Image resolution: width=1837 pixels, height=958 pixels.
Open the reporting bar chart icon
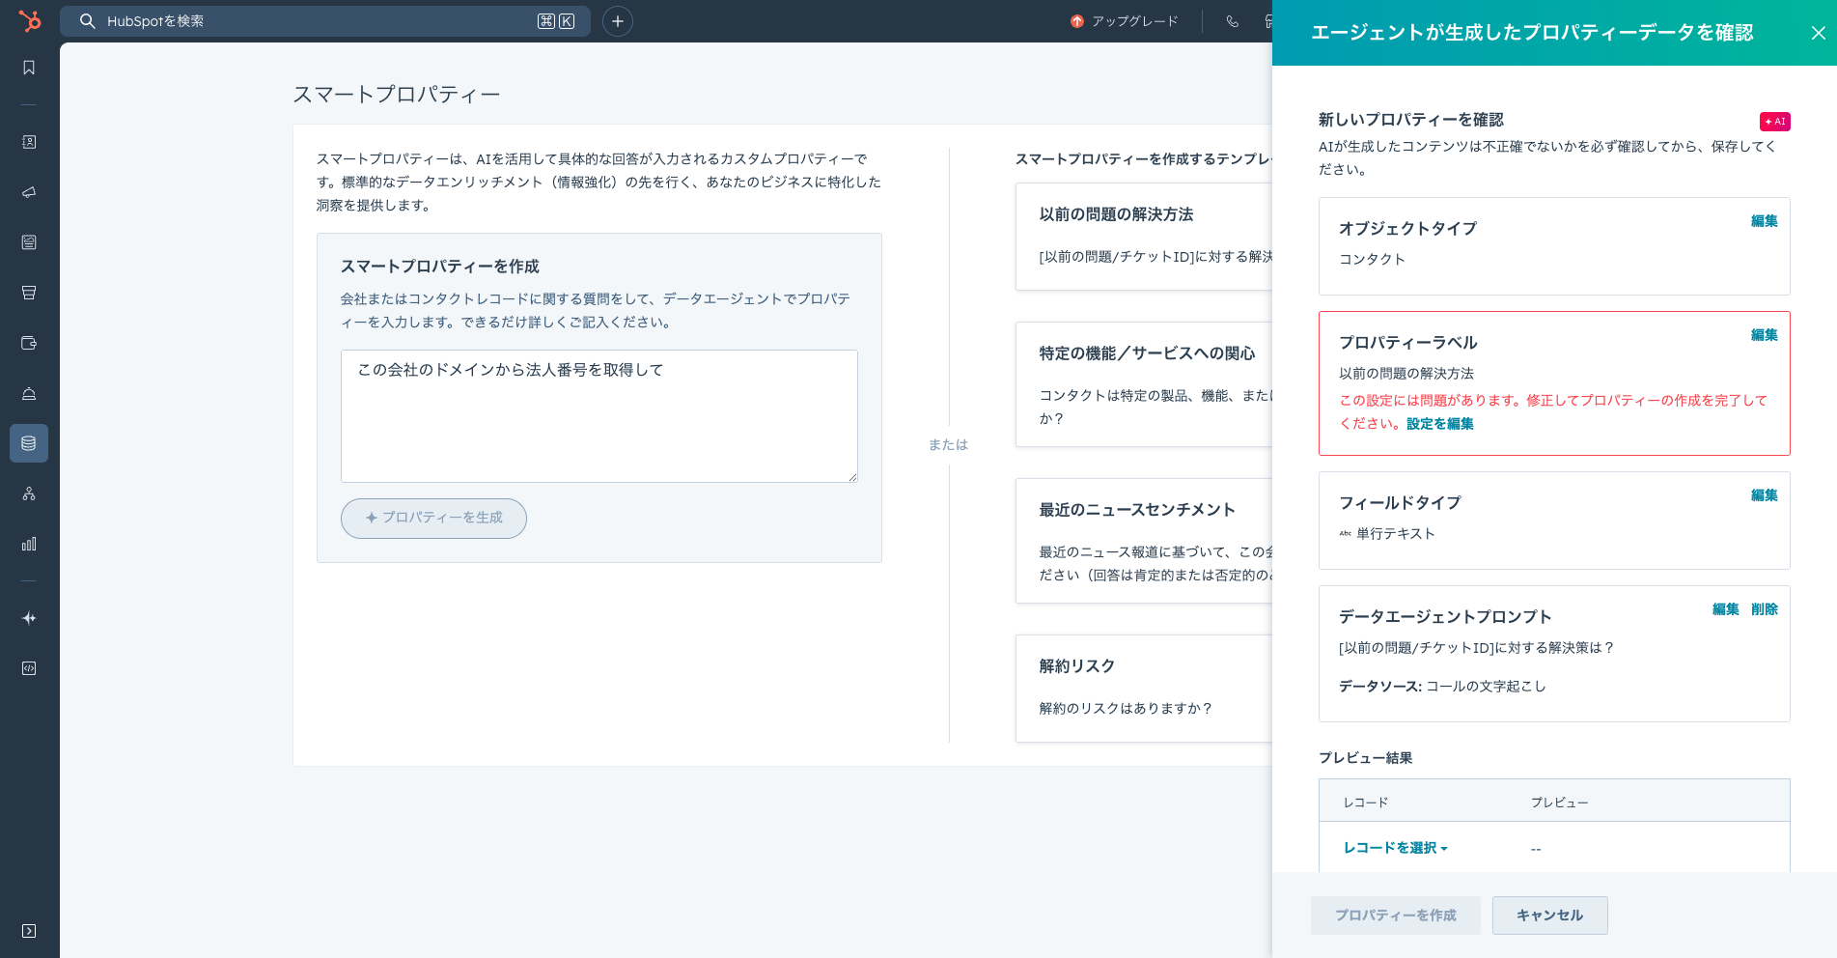[29, 544]
